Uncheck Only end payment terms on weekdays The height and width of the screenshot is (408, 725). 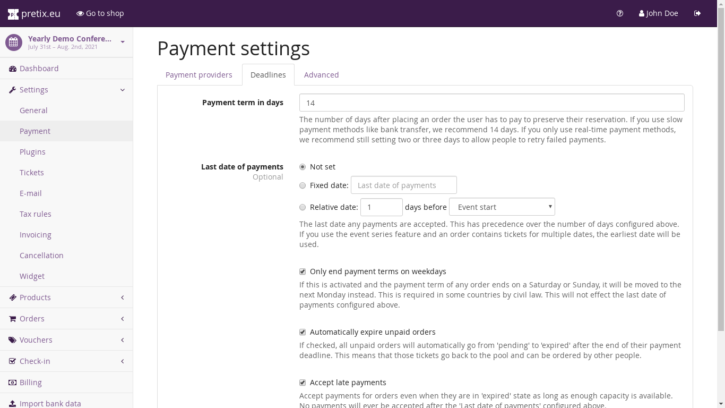(x=303, y=271)
